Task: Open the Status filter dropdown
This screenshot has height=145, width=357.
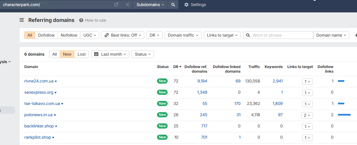Action: click(143, 54)
